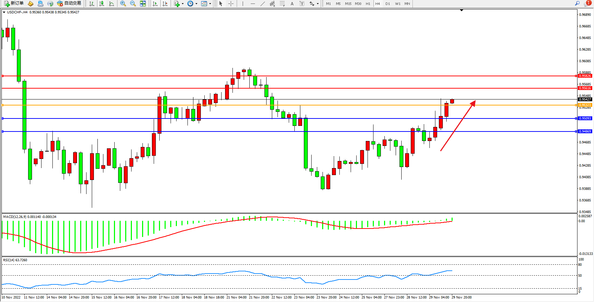Click the orange 0.95323 price level label
594x302 pixels.
point(585,105)
